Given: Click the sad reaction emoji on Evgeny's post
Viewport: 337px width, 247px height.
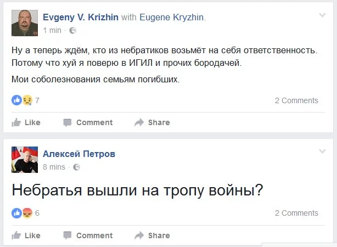Looking at the screenshot, I should pos(26,100).
